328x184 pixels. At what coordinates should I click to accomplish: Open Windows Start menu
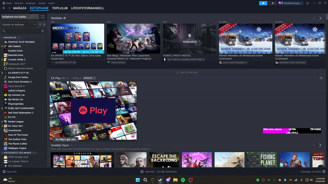[x=138, y=180]
